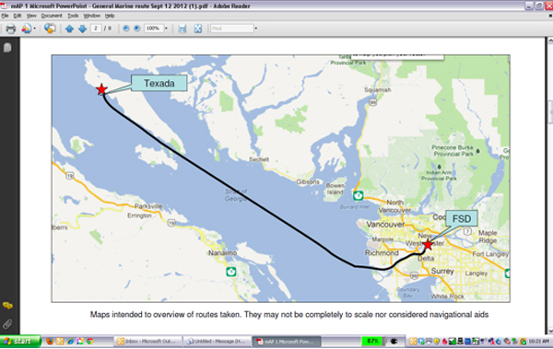The height and width of the screenshot is (349, 553).
Task: Click the Print icon in the toolbar
Action: (11, 29)
